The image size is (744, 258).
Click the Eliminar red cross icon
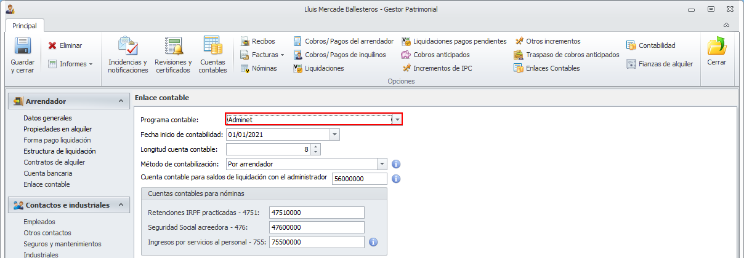(x=52, y=45)
